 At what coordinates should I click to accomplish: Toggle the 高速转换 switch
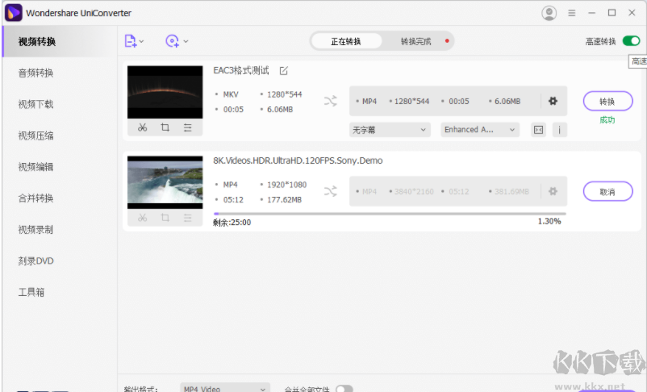[x=631, y=41]
